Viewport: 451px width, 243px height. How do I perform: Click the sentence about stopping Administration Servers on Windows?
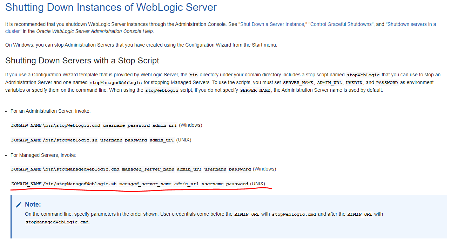coord(141,45)
